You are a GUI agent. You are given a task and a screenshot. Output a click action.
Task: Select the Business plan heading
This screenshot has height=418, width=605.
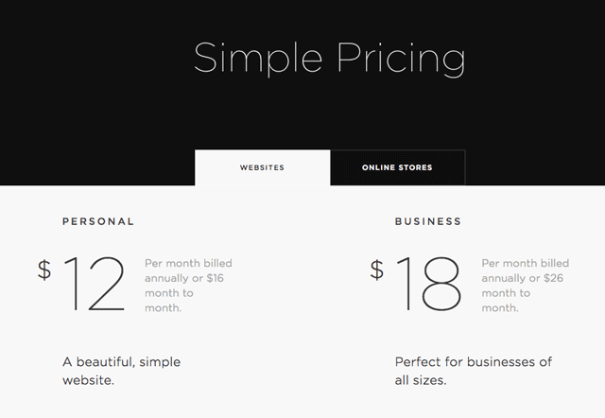428,221
